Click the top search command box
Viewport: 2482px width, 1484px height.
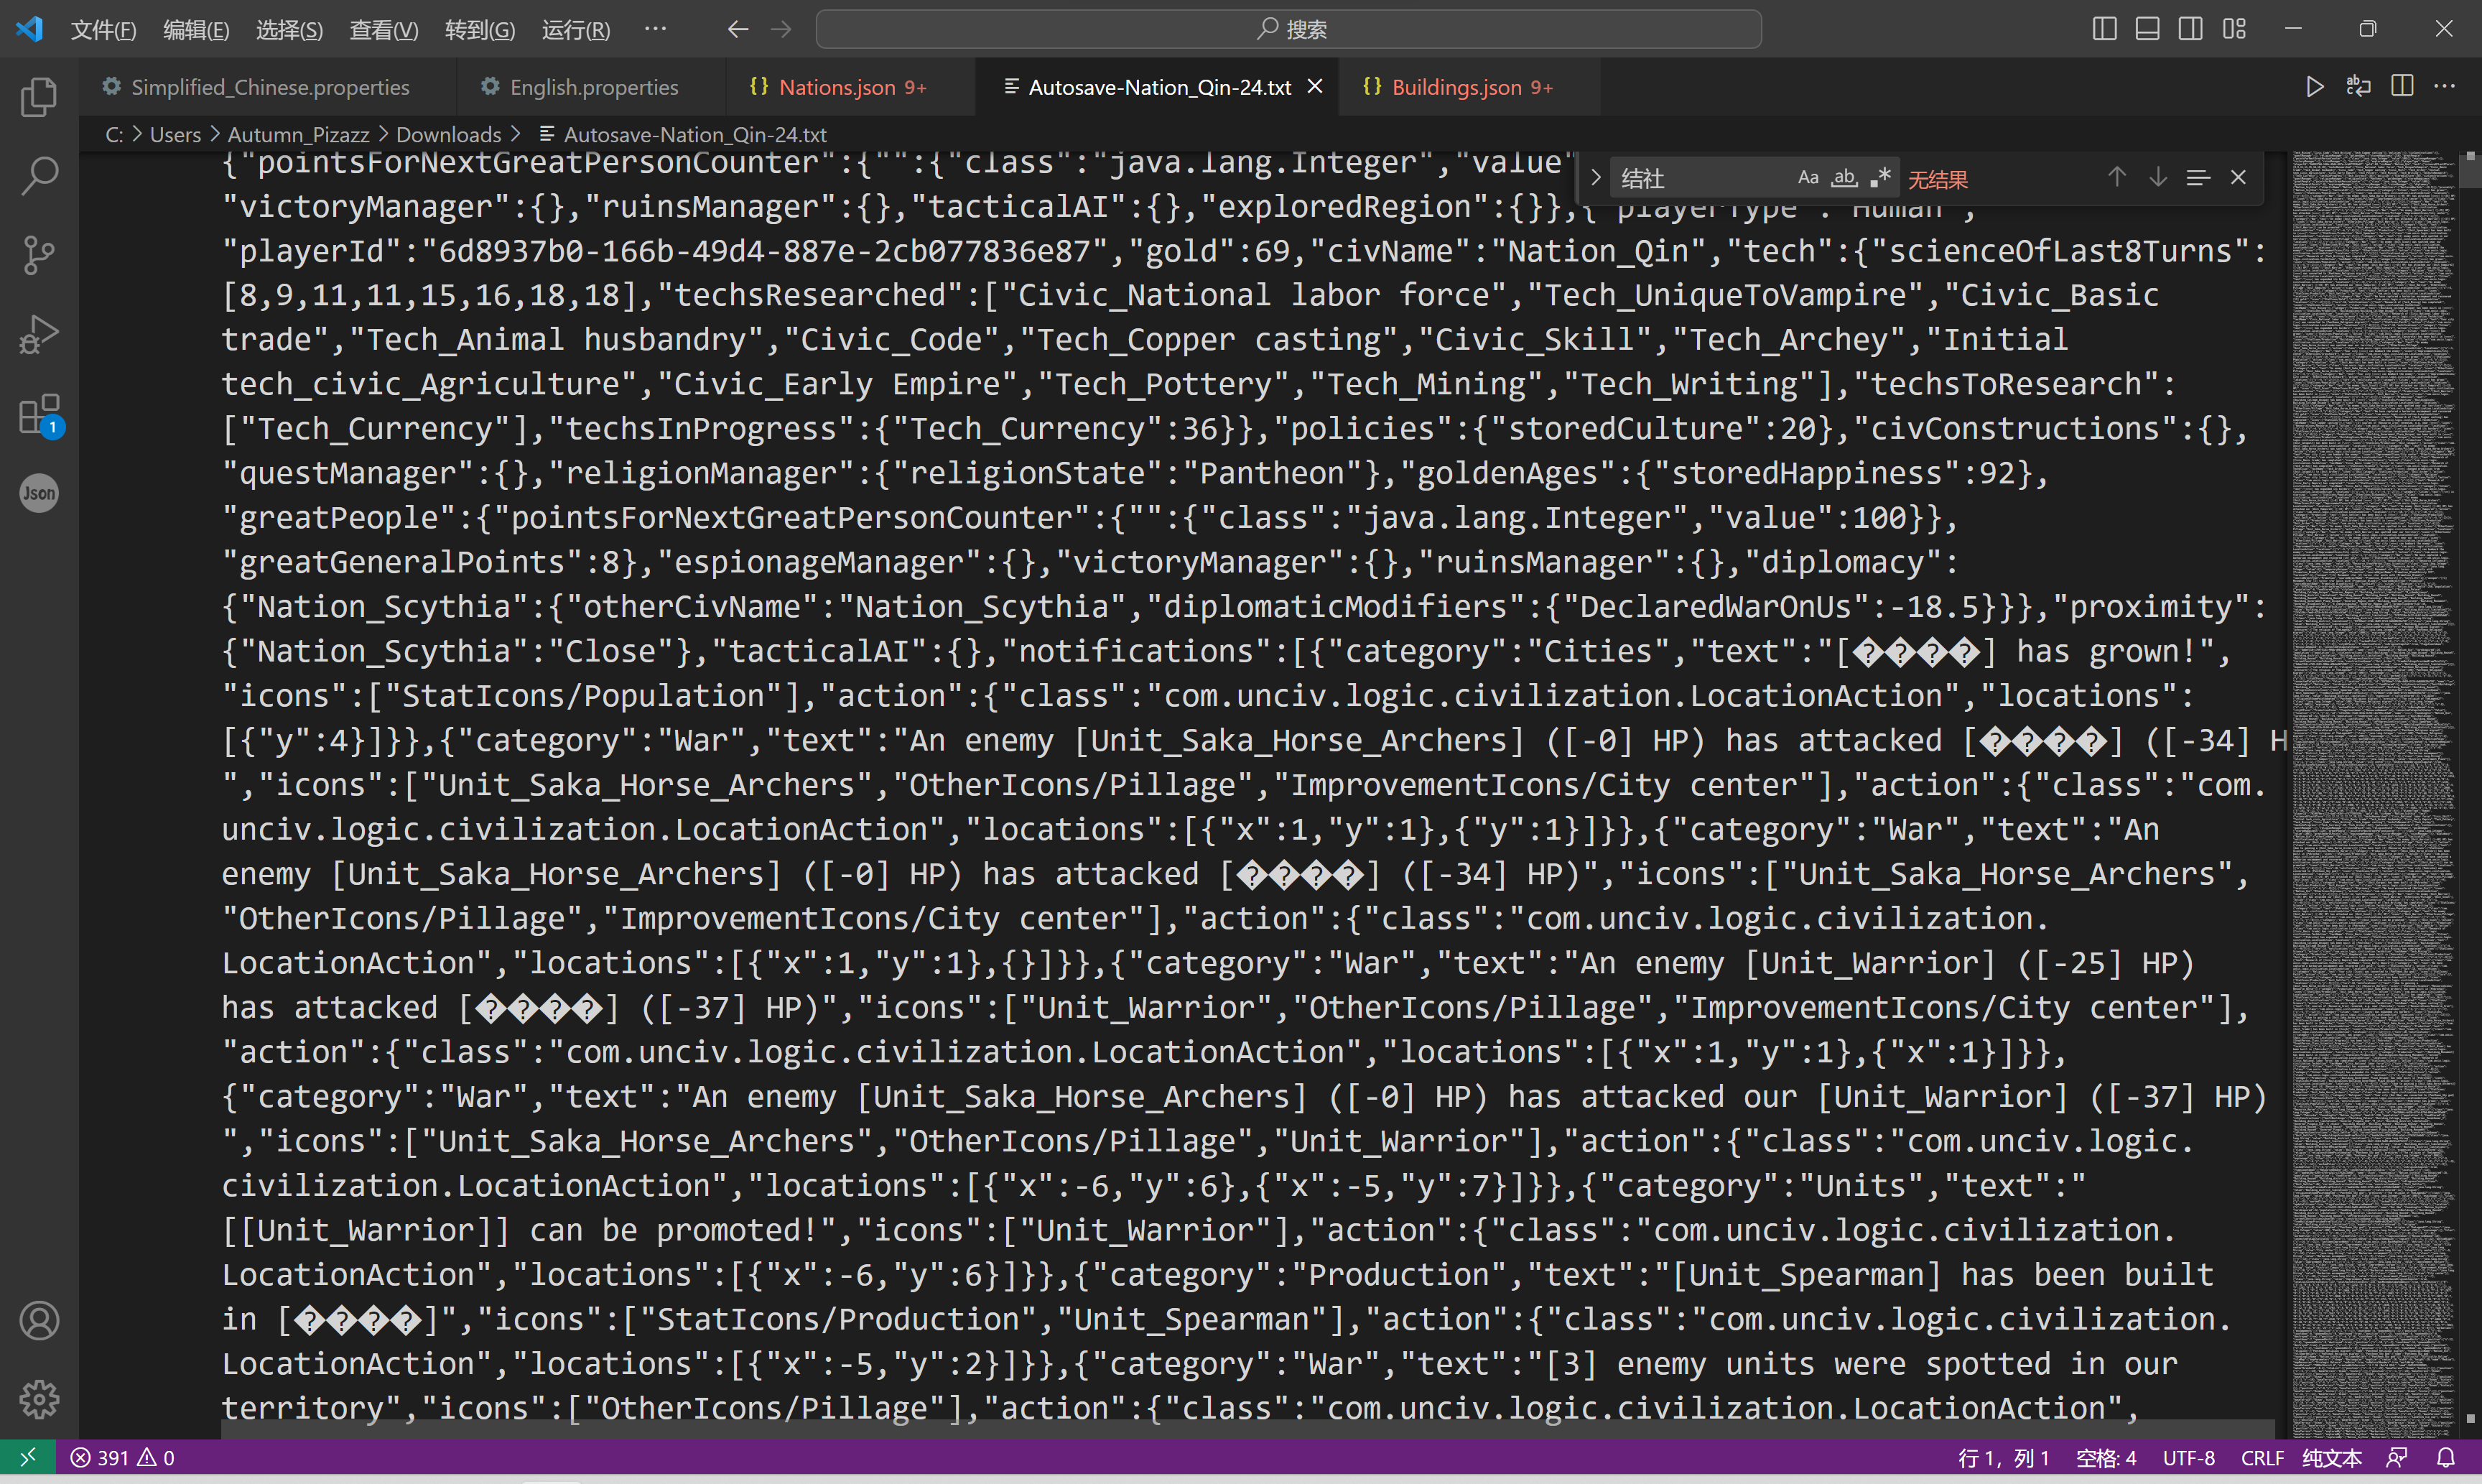[1290, 29]
